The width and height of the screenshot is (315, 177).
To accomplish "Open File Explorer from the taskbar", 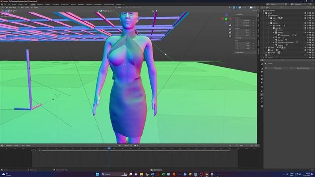I will 142,174.
